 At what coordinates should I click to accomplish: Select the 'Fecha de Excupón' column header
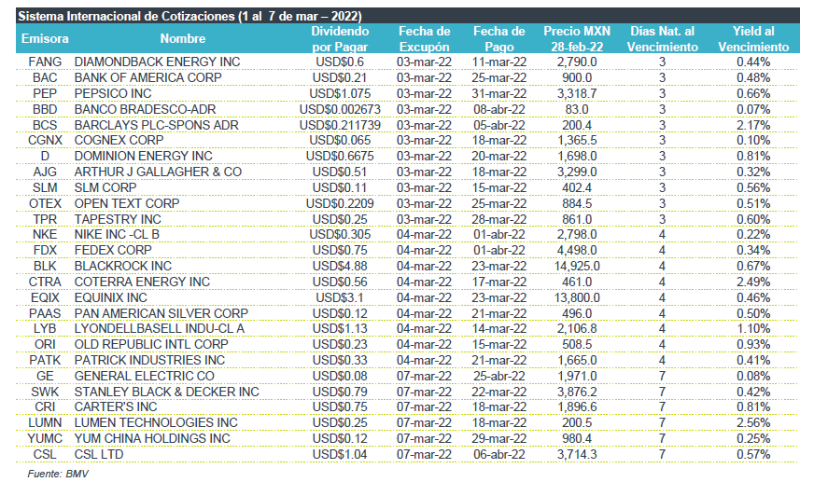(424, 39)
